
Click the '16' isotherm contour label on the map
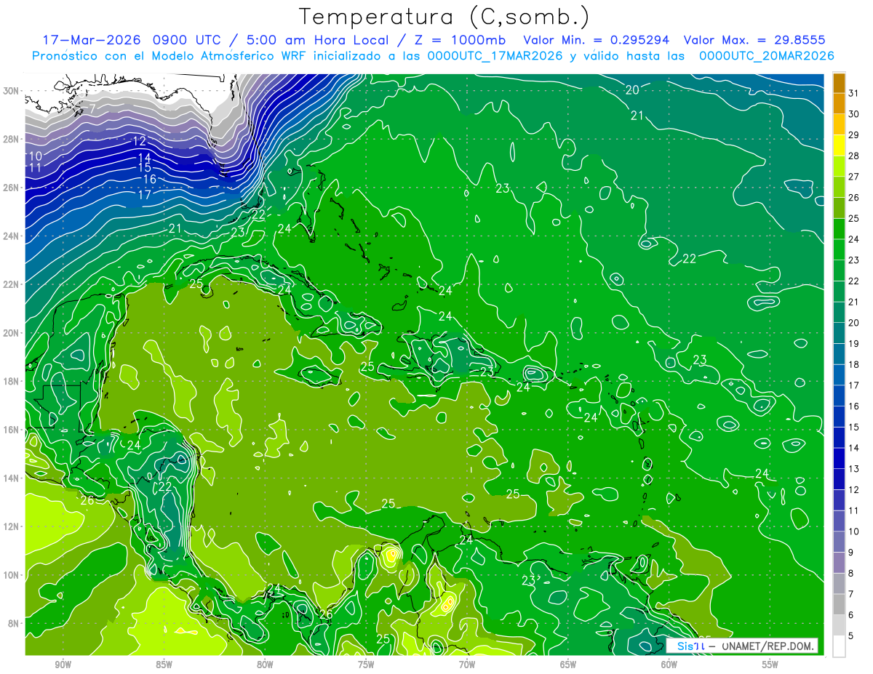pyautogui.click(x=150, y=179)
